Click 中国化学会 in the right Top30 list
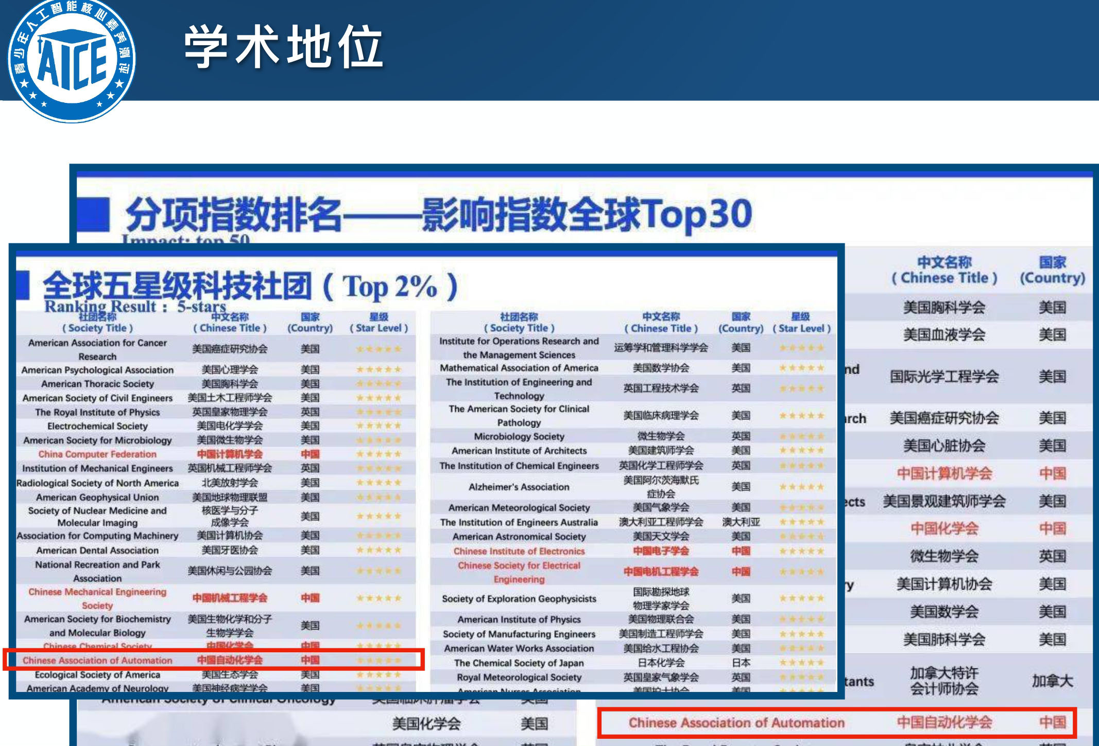 pyautogui.click(x=944, y=528)
